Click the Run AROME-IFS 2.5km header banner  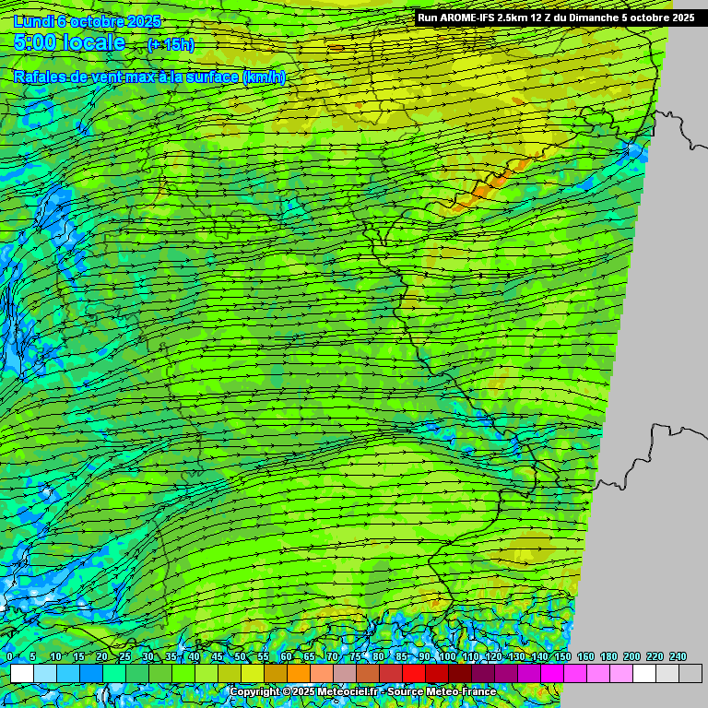tap(556, 17)
